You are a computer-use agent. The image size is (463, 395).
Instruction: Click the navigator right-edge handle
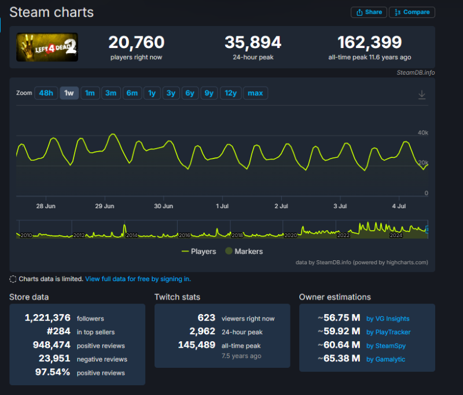(x=427, y=230)
